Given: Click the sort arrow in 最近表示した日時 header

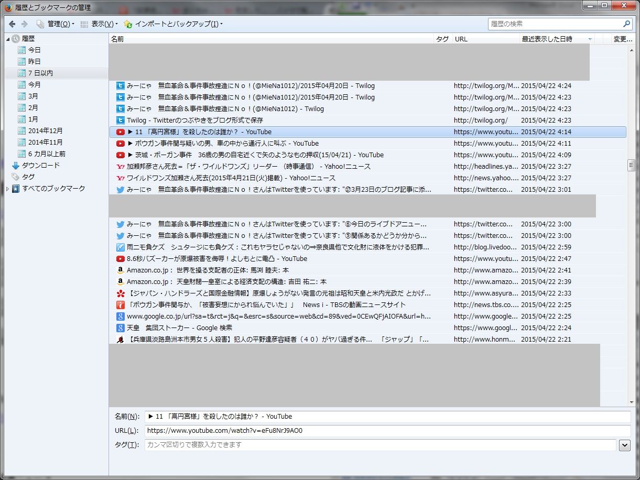Looking at the screenshot, I should 590,39.
